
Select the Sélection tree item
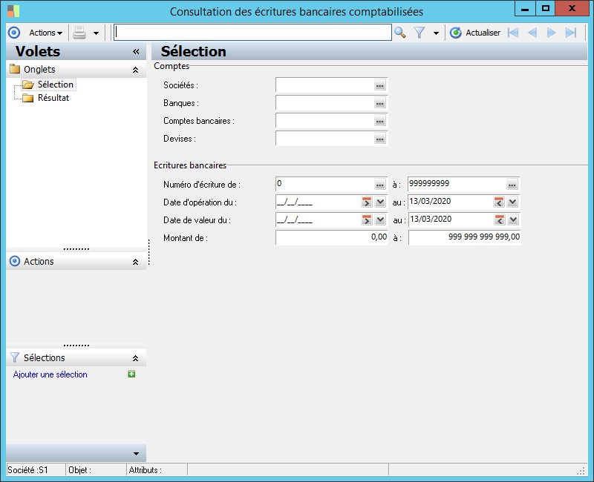(x=55, y=85)
